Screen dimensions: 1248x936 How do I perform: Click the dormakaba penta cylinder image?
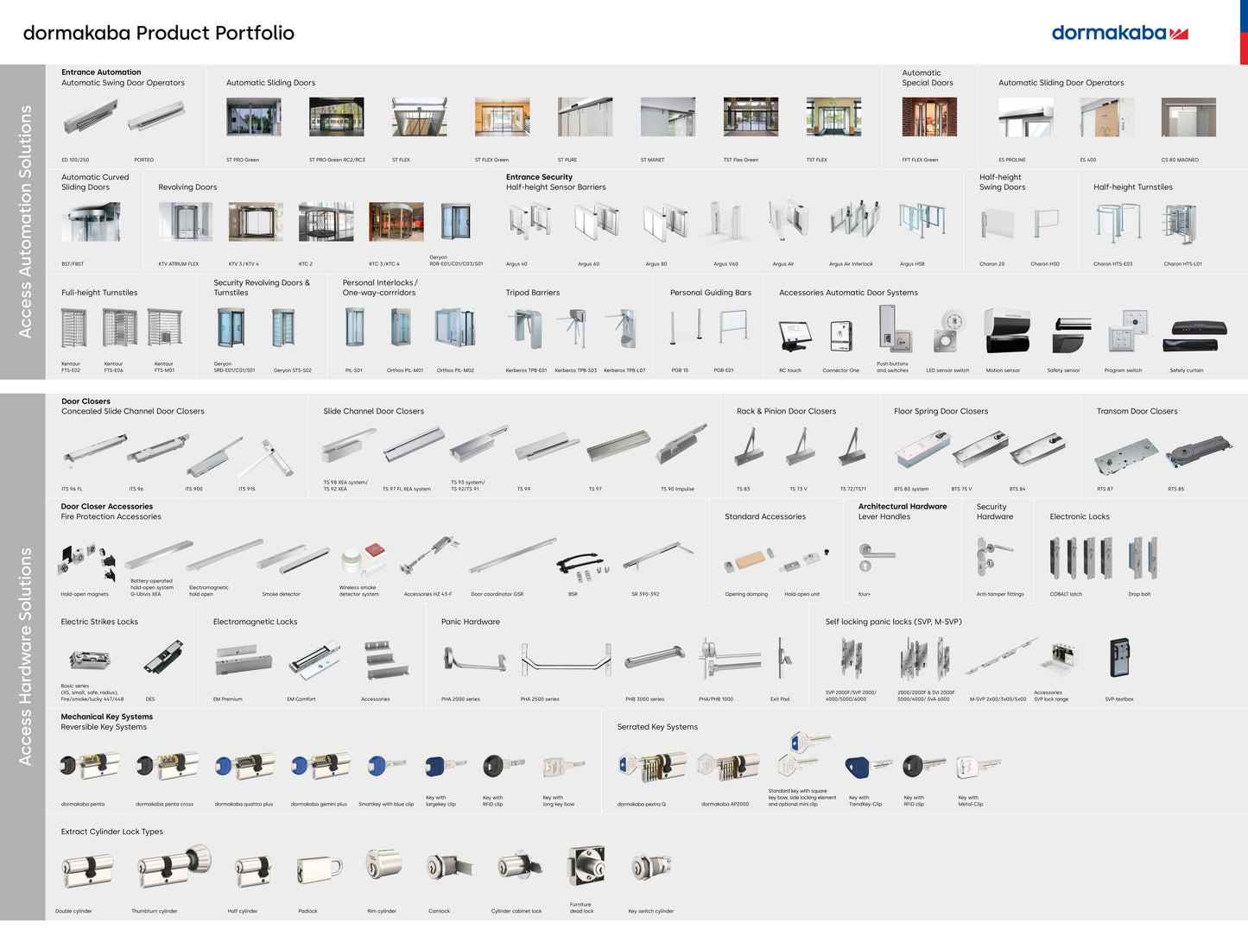tap(90, 765)
